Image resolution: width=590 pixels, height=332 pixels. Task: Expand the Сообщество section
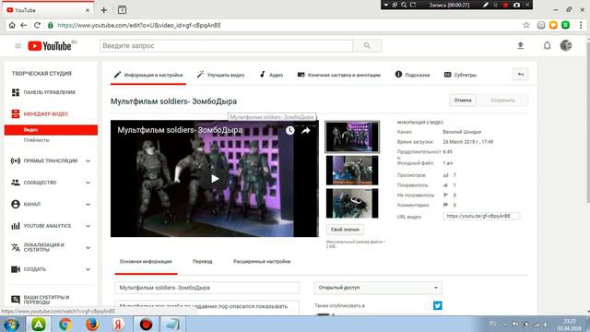pos(88,183)
